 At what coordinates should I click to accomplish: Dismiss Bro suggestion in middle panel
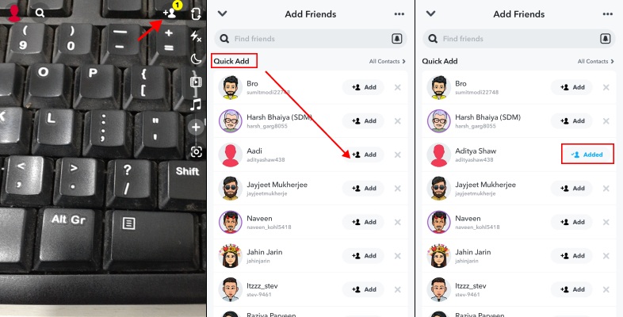pyautogui.click(x=397, y=87)
